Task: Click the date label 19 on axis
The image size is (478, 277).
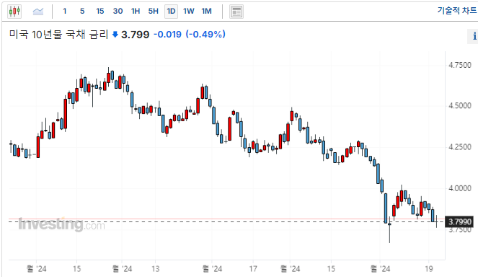Action: (429, 269)
